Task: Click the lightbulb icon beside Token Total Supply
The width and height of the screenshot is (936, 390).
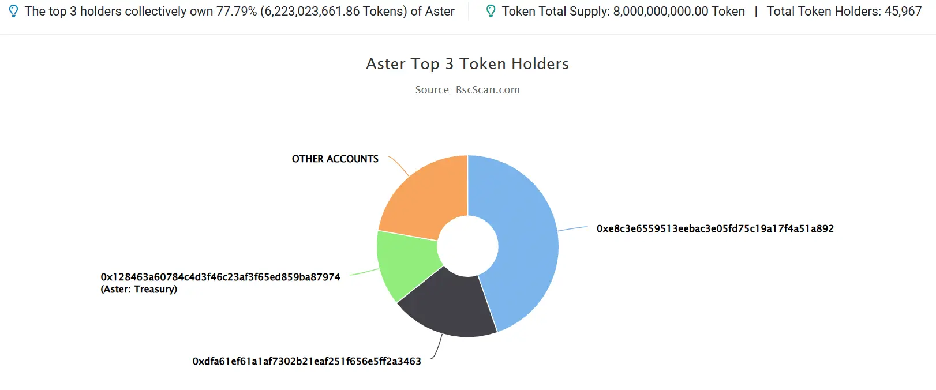Action: (491, 11)
